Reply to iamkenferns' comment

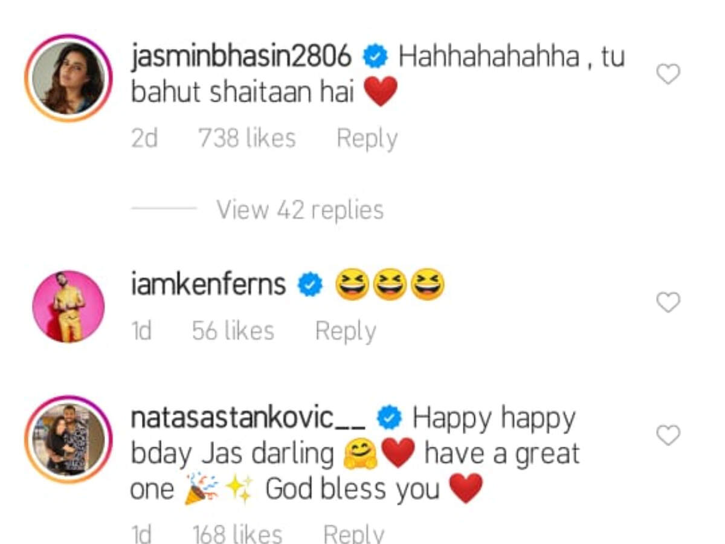pos(346,331)
